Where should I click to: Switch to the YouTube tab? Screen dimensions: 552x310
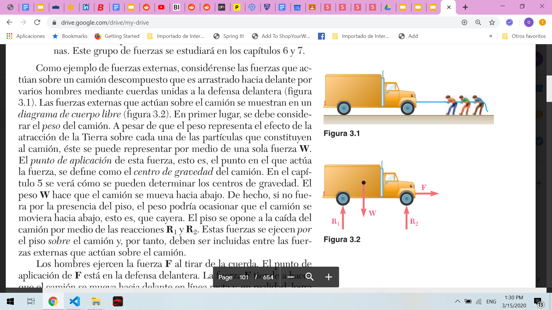pos(161,7)
